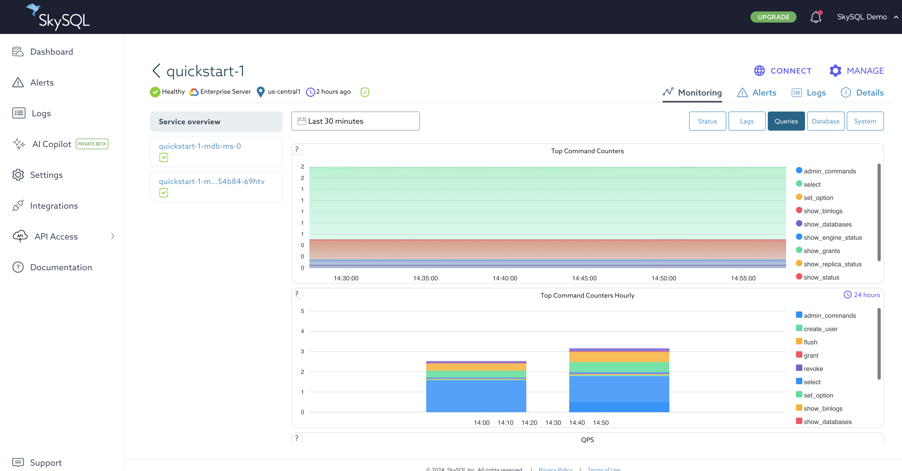Click the Logs list icon in sidebar

(19, 113)
